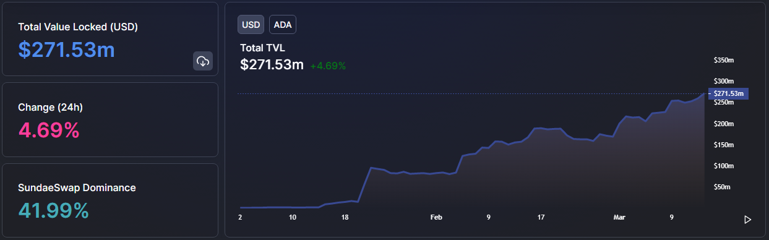Switch chart denomination to USD
Image resolution: width=769 pixels, height=240 pixels.
tap(251, 24)
